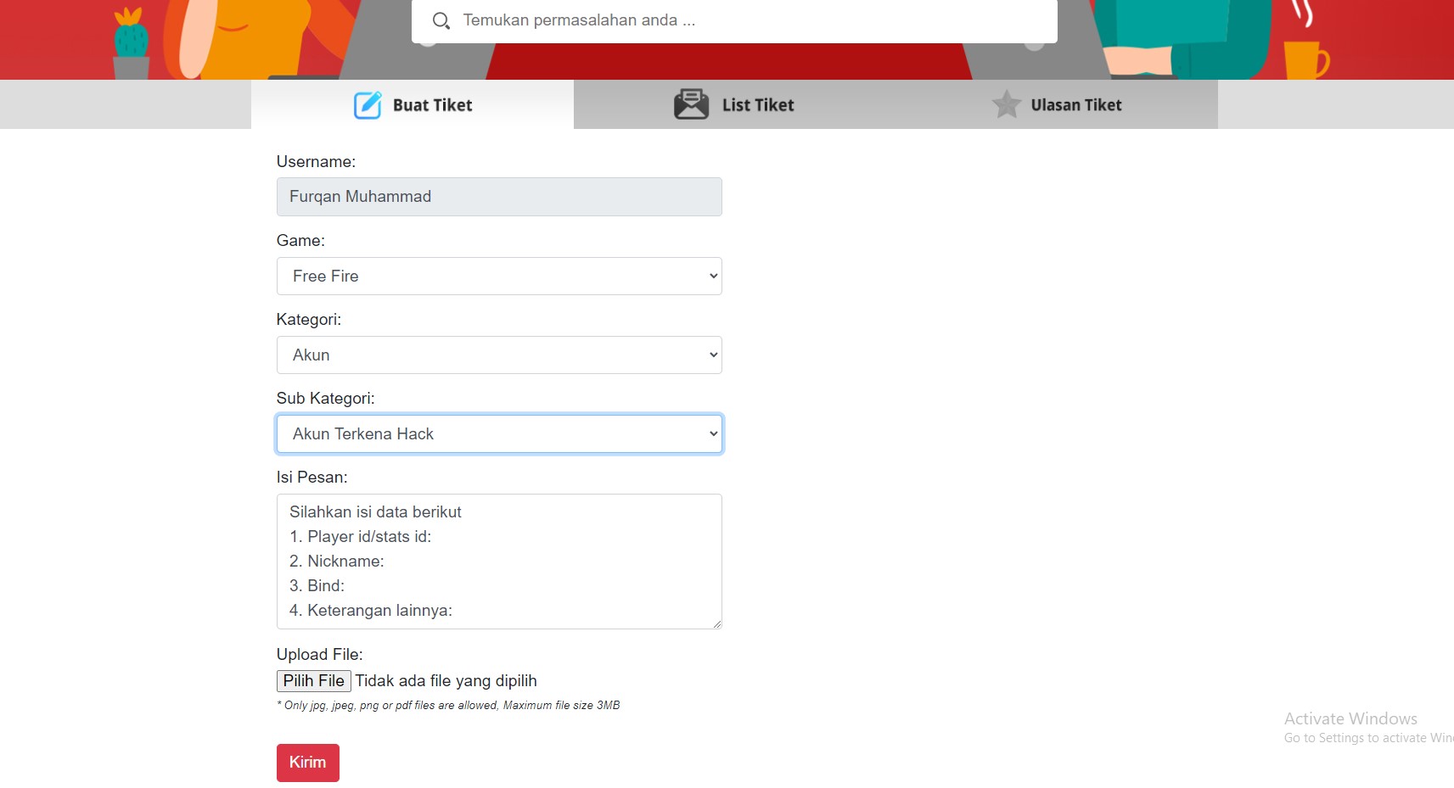
Task: Click inside the Isi Pesan text area
Action: [499, 562]
